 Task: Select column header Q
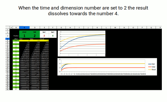(x=151, y=28)
